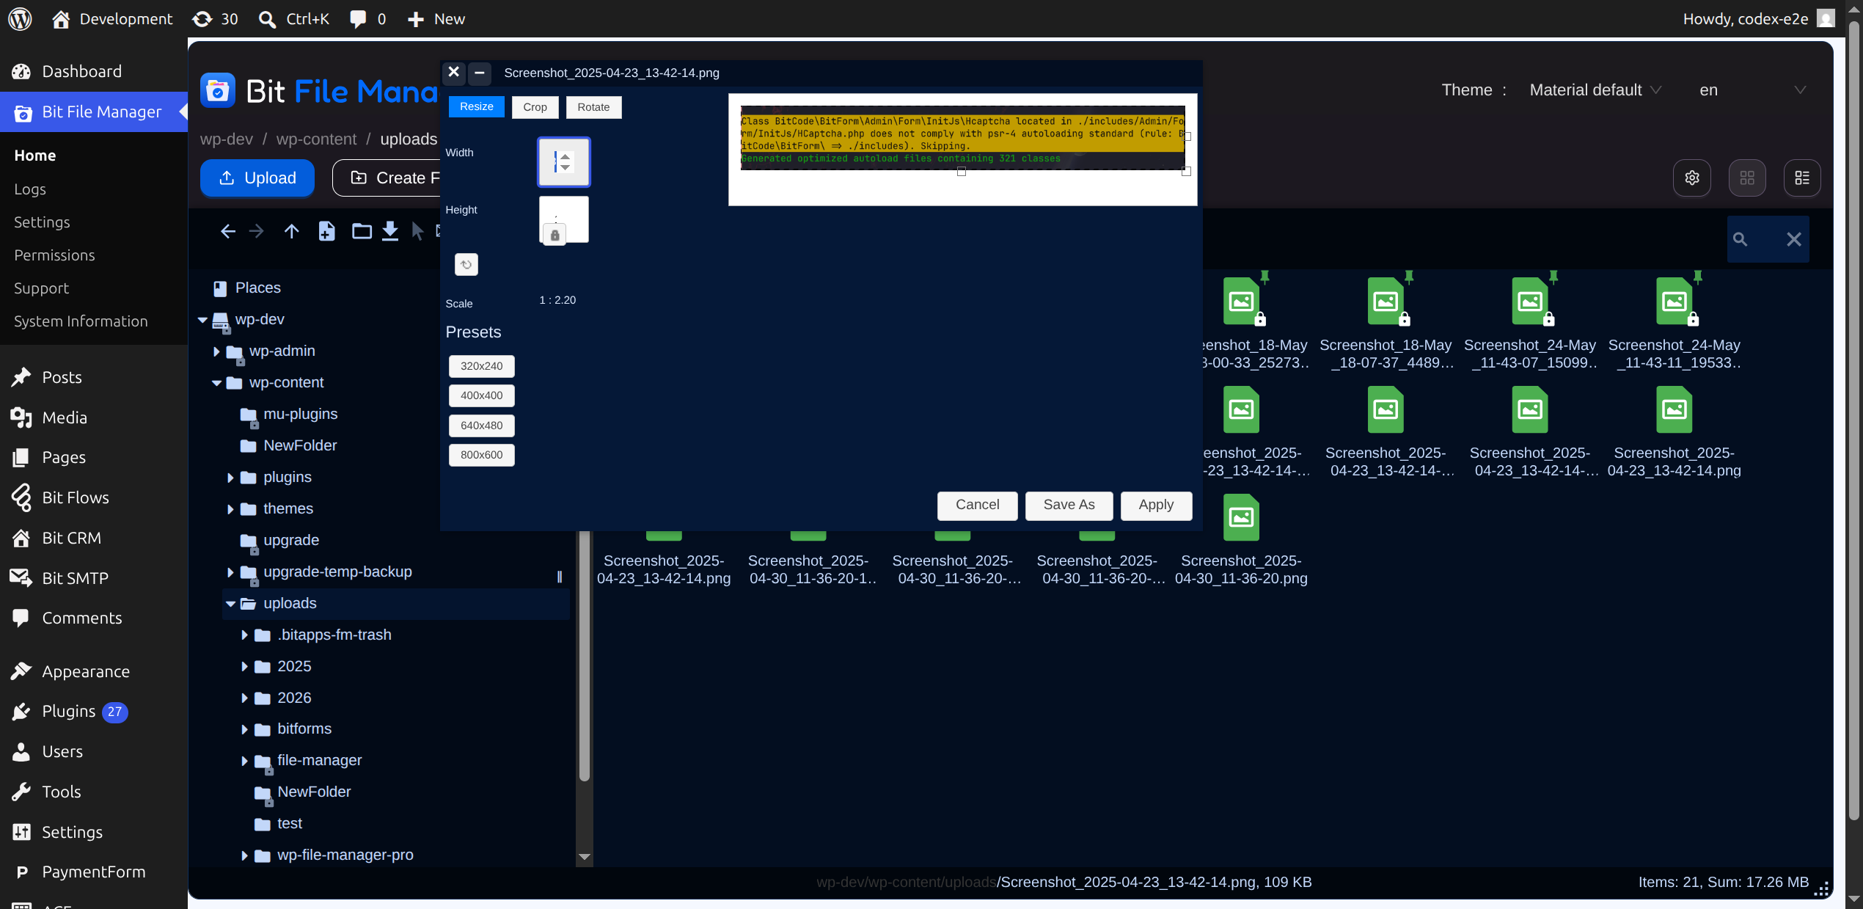
Task: Switch to grid view icon
Action: tap(1747, 178)
